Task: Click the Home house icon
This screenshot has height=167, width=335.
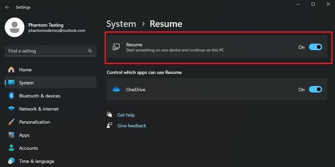Action: 12,70
